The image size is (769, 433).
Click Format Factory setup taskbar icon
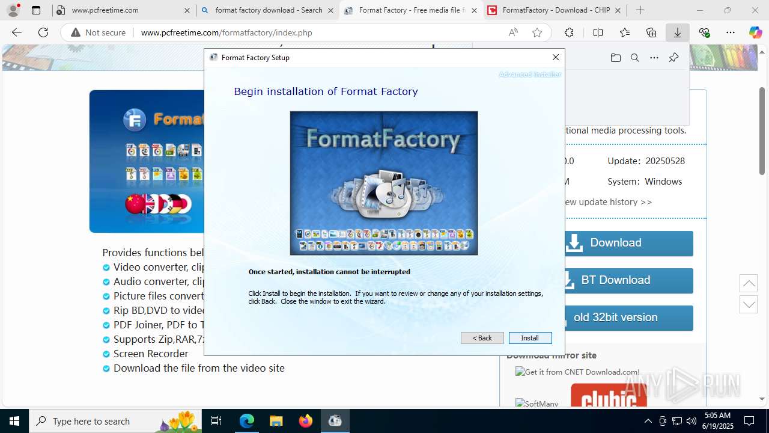coord(335,421)
